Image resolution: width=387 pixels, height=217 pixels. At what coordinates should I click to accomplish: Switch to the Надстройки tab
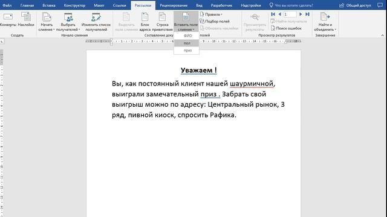tap(251, 5)
